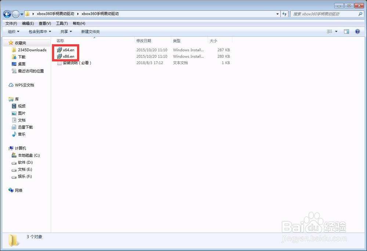The image size is (367, 251).
Task: Open WPS云文档 in sidebar
Action: (24, 85)
